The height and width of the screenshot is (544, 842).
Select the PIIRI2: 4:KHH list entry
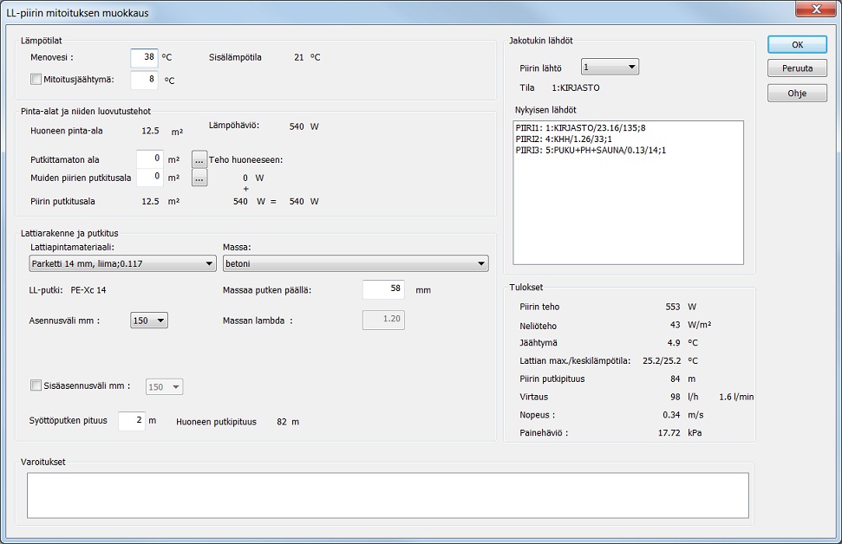tap(564, 139)
